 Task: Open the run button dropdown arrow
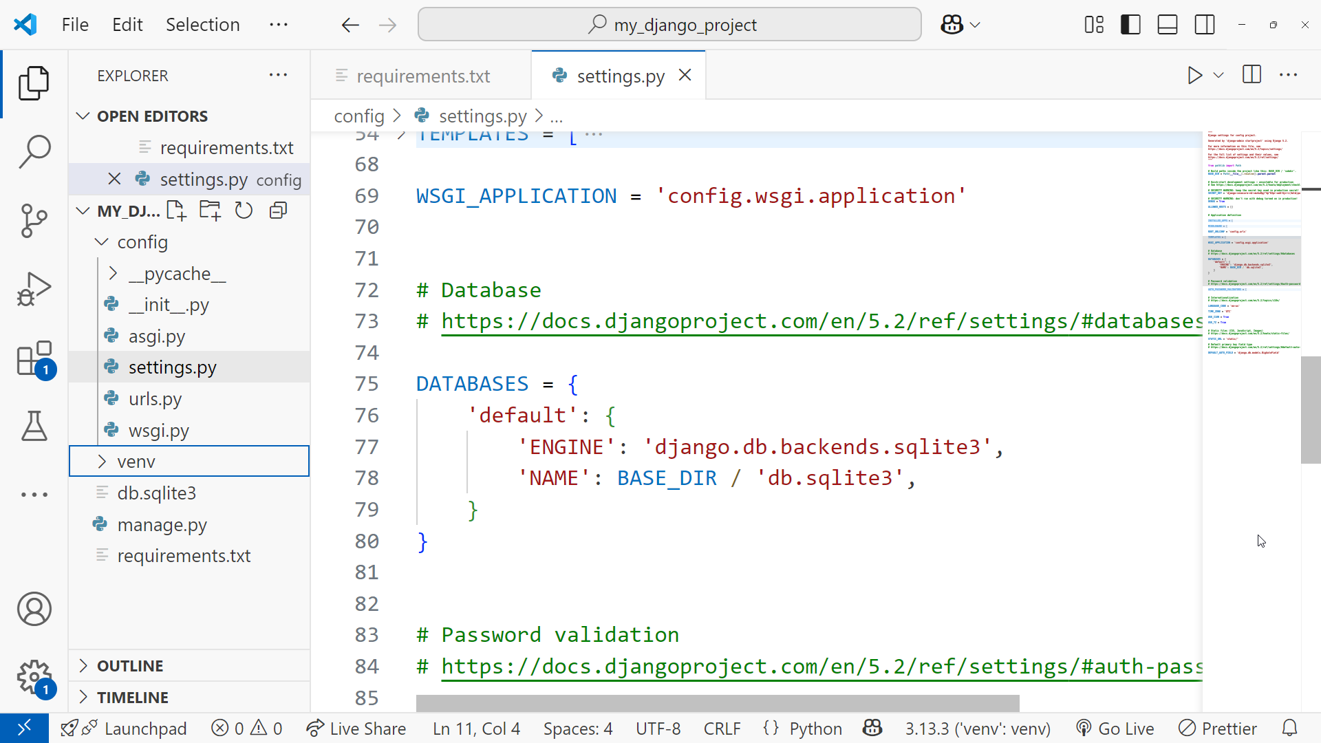pos(1218,75)
